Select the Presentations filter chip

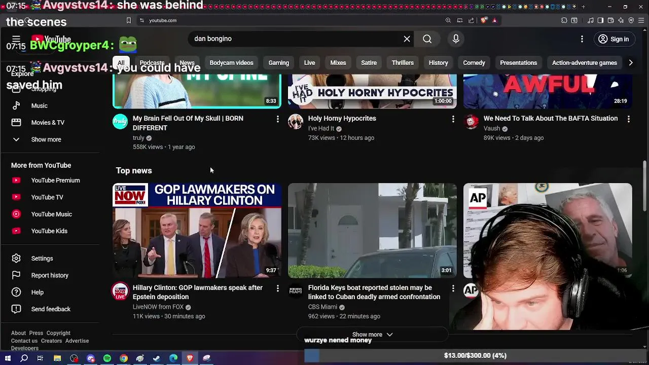tap(518, 63)
